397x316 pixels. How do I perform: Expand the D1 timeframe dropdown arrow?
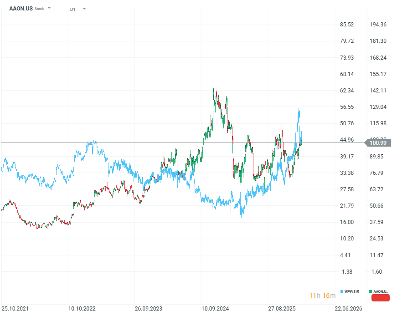(x=84, y=9)
